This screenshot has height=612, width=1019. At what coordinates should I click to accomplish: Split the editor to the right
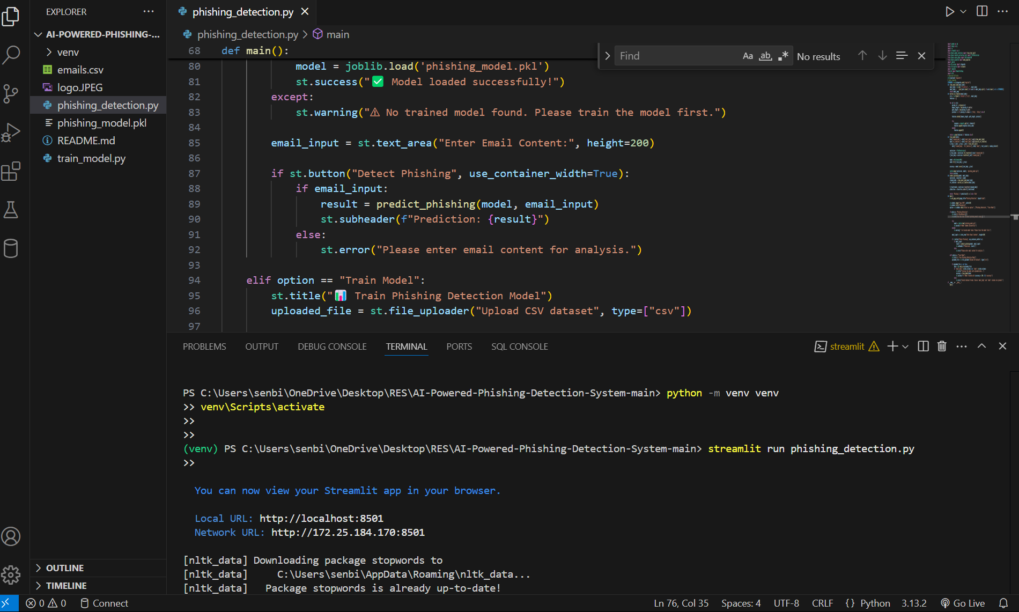click(x=982, y=11)
